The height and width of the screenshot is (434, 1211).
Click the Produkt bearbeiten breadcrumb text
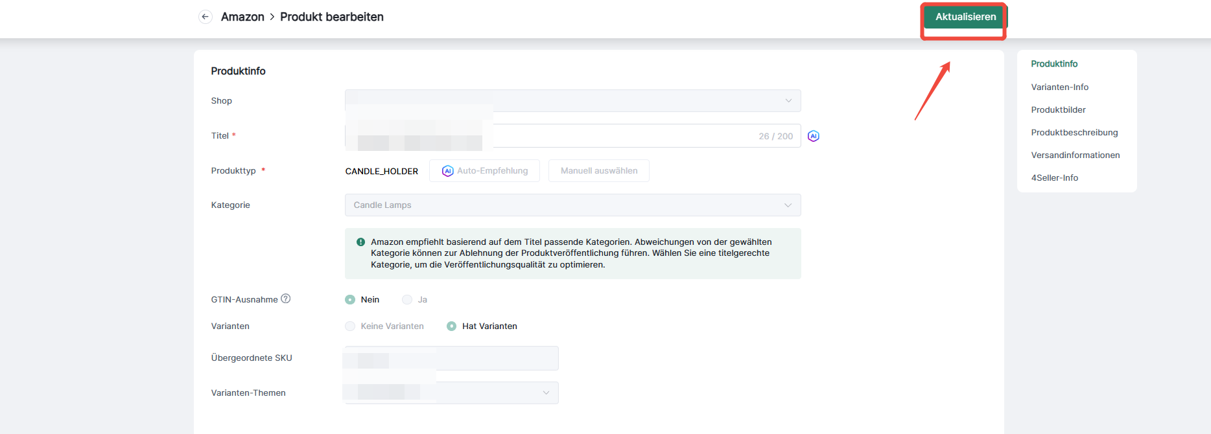(332, 17)
